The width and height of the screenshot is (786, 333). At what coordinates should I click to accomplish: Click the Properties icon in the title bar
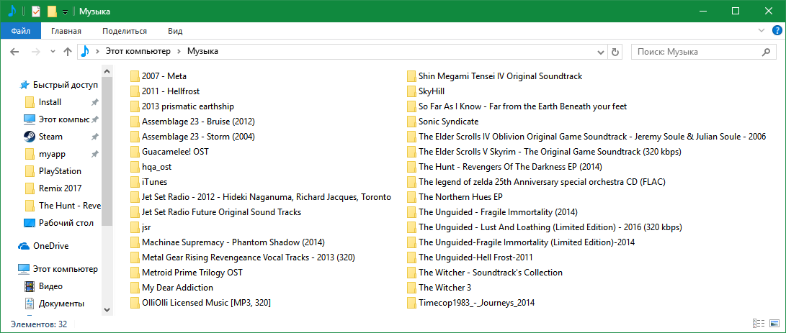[35, 12]
